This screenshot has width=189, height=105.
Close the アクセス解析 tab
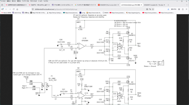click(72, 5)
